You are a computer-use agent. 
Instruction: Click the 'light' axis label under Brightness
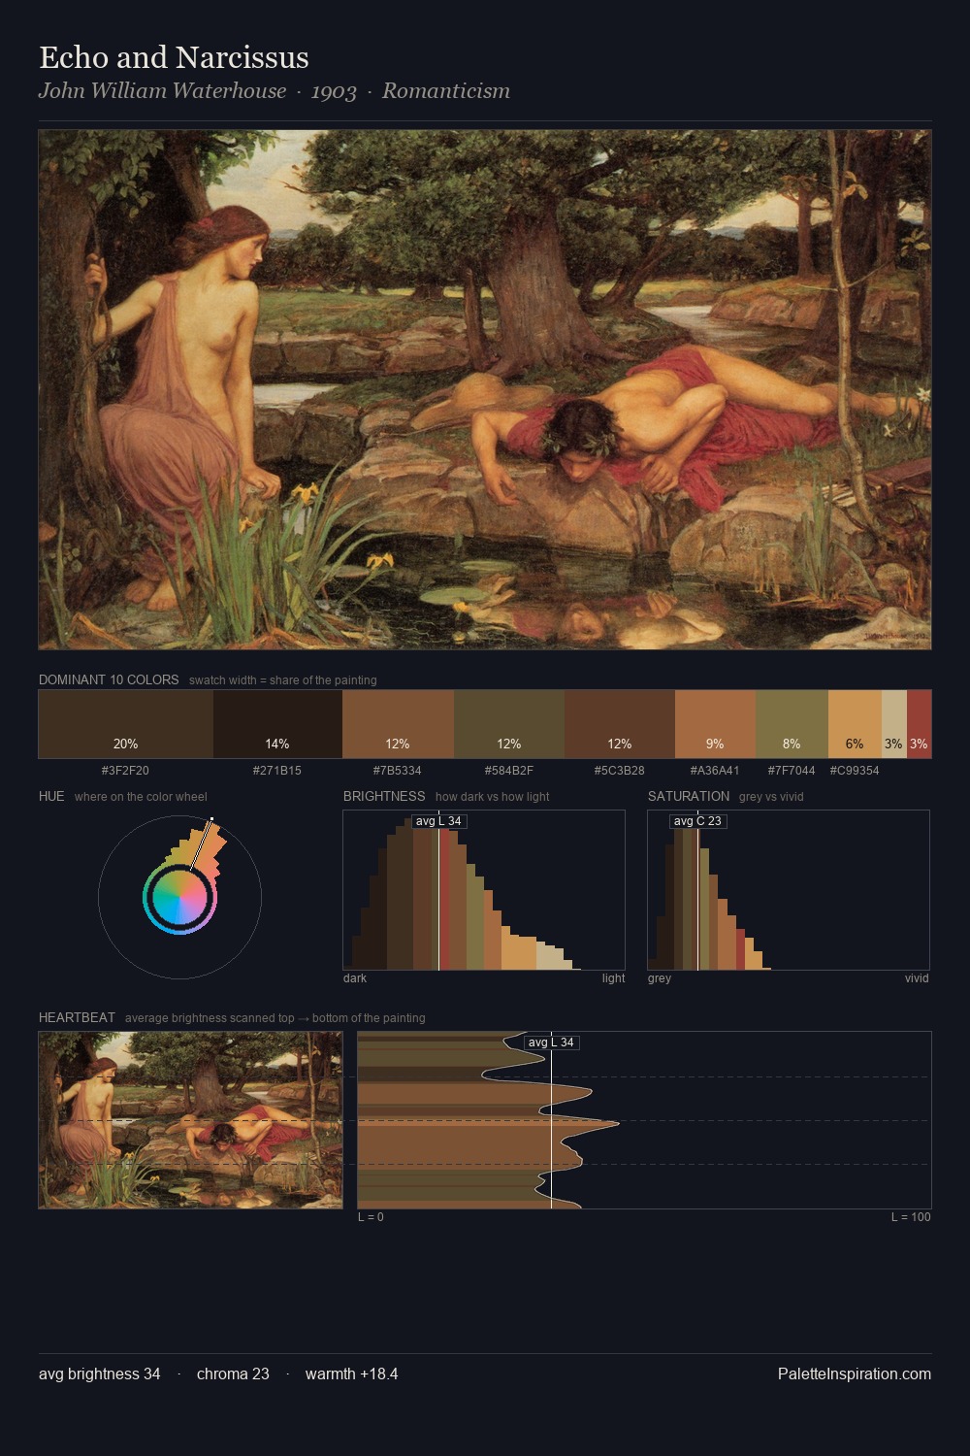pyautogui.click(x=613, y=978)
